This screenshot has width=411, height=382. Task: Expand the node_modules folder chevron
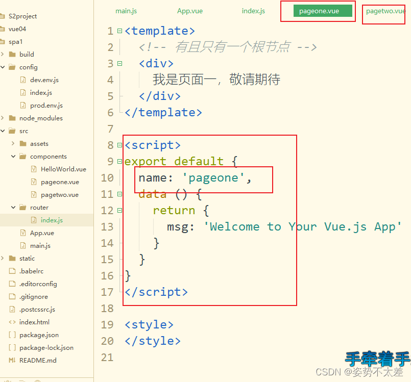coord(3,118)
